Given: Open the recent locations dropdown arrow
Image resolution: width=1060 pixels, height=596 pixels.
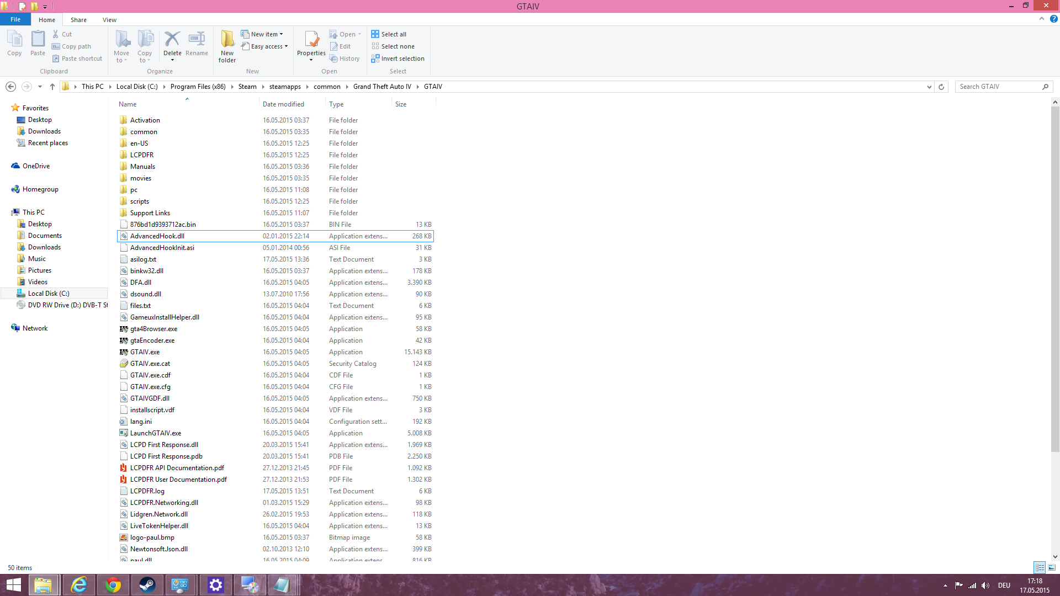Looking at the screenshot, I should pos(40,87).
